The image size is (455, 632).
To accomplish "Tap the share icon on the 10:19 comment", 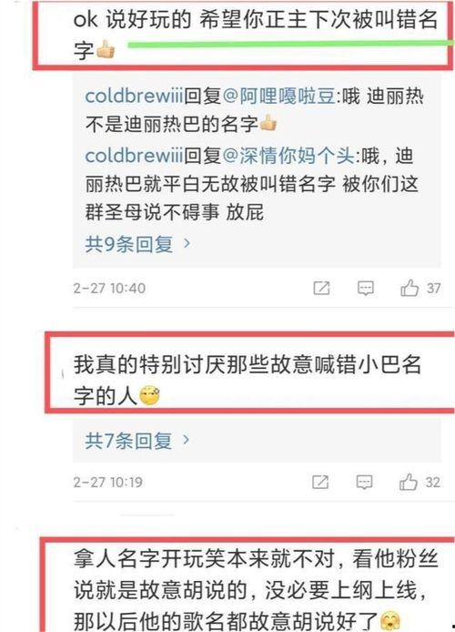I will coord(320,482).
